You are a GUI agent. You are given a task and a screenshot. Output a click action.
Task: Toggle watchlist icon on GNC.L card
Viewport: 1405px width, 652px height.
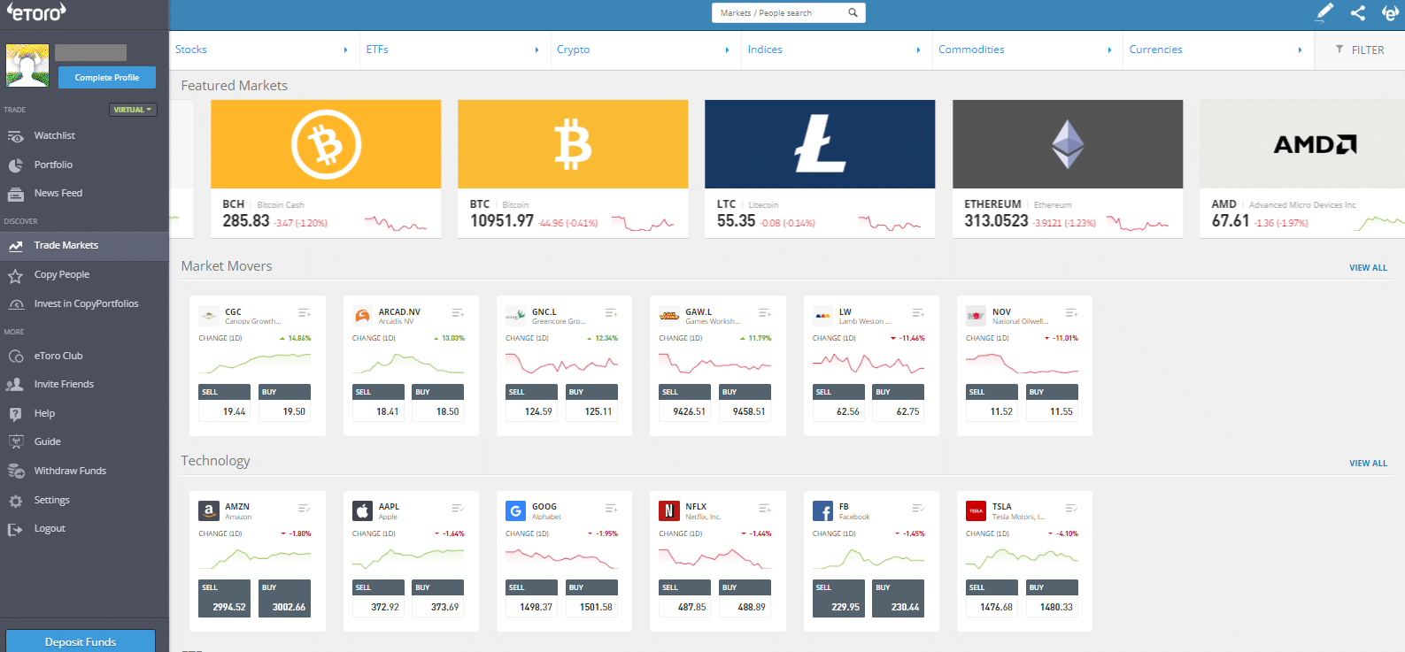pos(611,313)
